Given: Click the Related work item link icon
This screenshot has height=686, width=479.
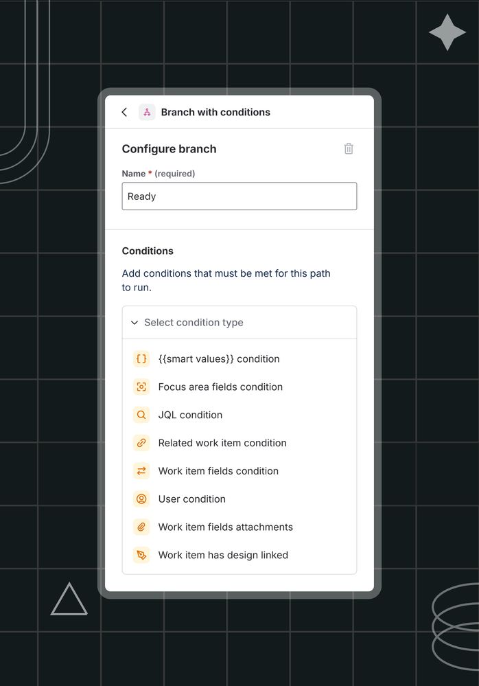Looking at the screenshot, I should tap(141, 443).
